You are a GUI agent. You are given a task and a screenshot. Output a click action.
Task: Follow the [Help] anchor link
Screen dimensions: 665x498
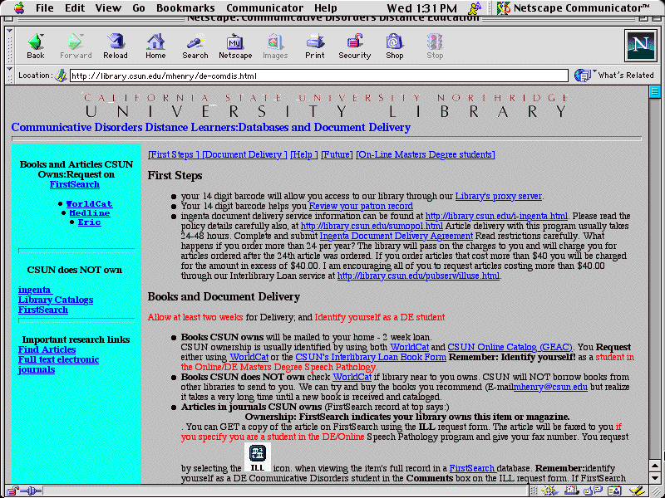pyautogui.click(x=304, y=154)
